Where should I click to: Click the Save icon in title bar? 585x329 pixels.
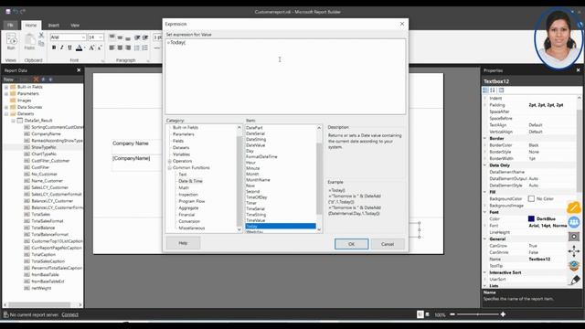coord(8,12)
